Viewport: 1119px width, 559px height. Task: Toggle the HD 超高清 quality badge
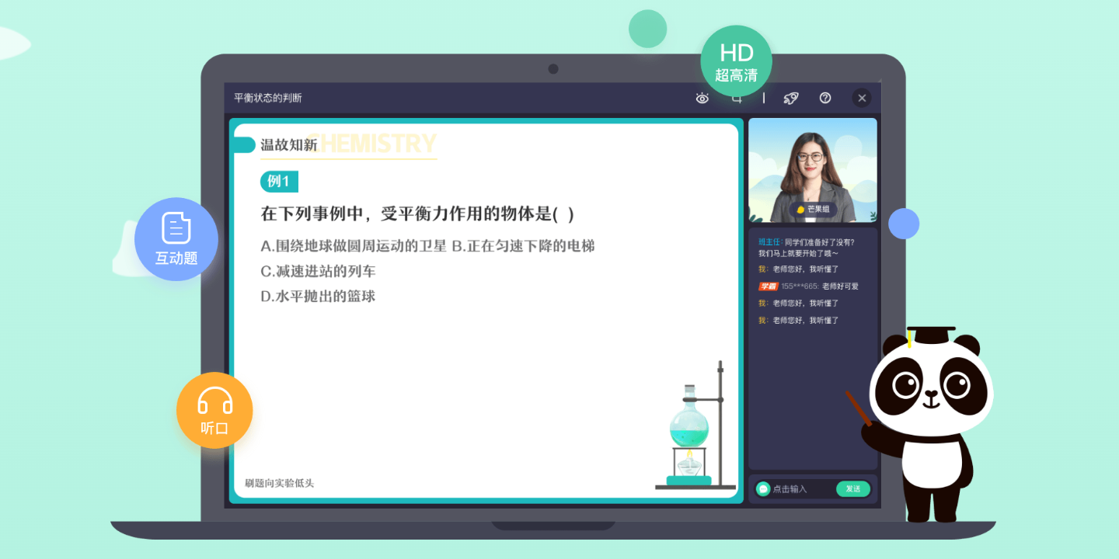click(736, 60)
